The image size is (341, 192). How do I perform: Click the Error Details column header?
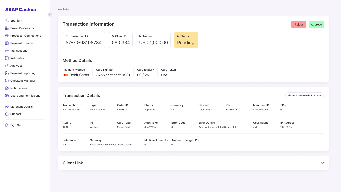click(207, 123)
